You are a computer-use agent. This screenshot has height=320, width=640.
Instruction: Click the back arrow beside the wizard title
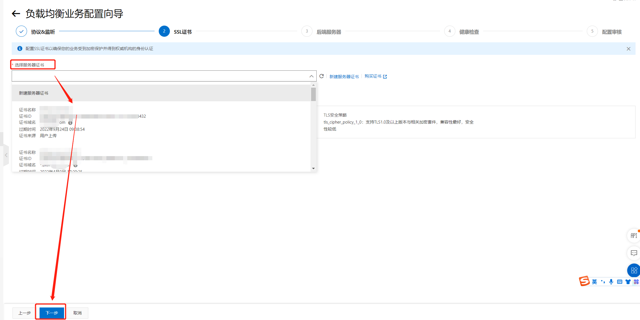coord(16,14)
